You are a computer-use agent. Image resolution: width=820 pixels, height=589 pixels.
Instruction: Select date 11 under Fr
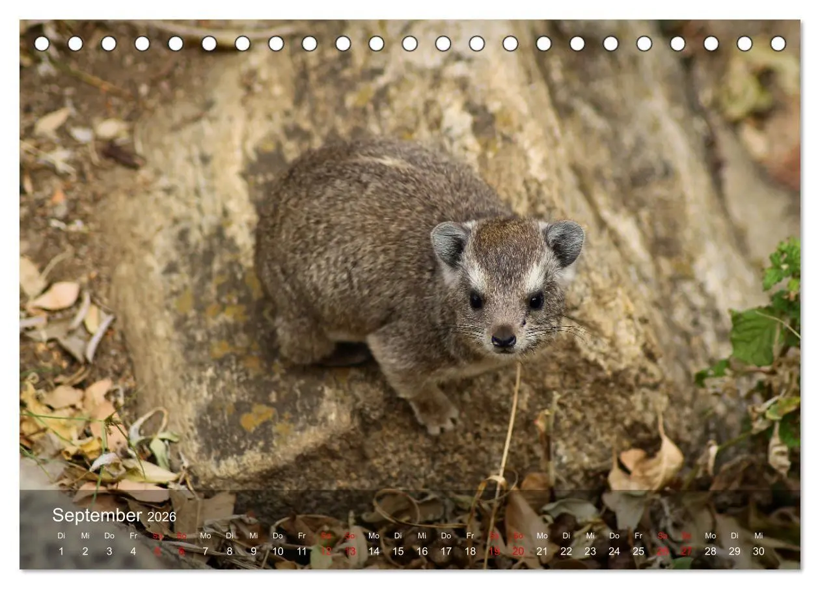302,551
